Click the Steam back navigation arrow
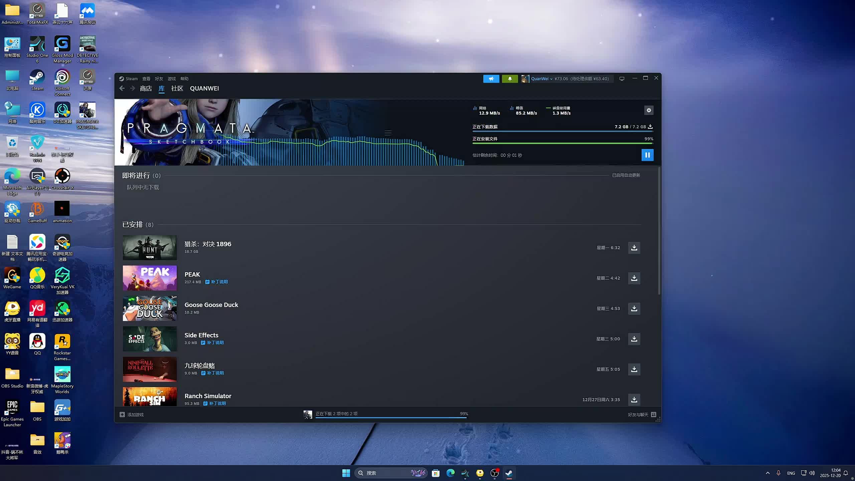This screenshot has width=855, height=481. click(x=122, y=88)
